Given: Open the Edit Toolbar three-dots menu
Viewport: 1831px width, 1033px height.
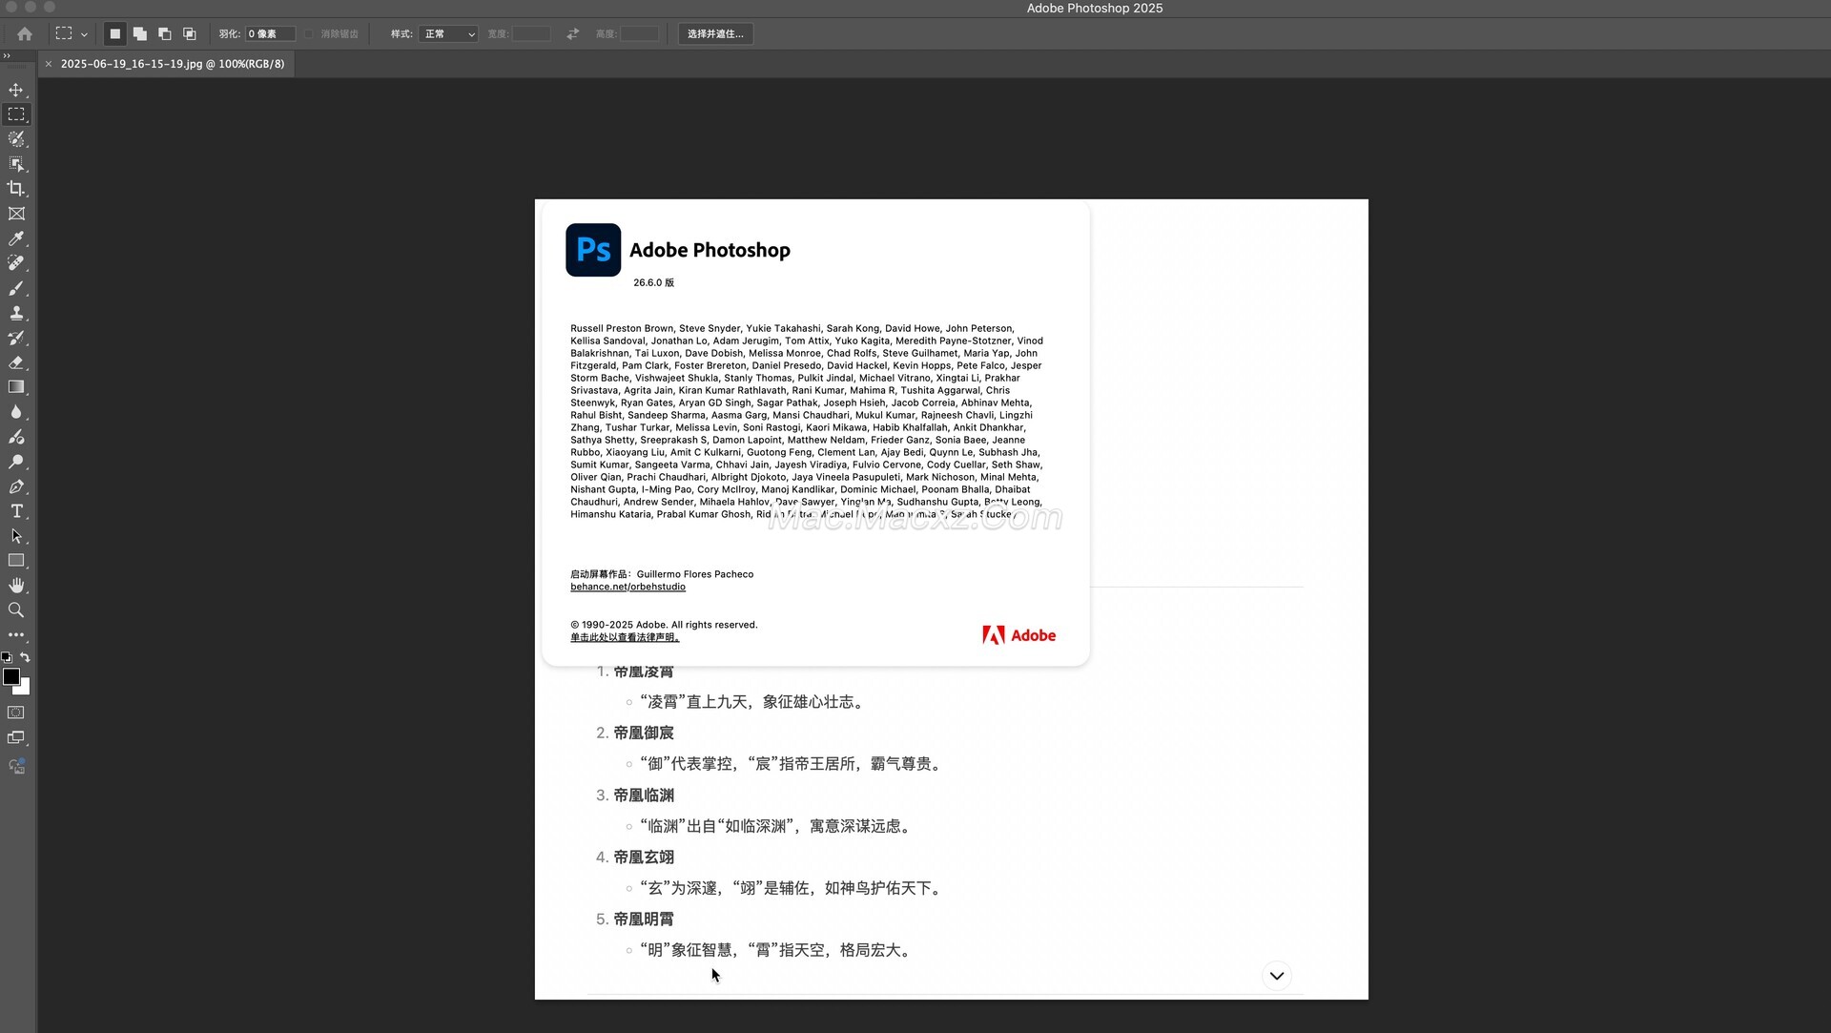Looking at the screenshot, I should [x=16, y=634].
